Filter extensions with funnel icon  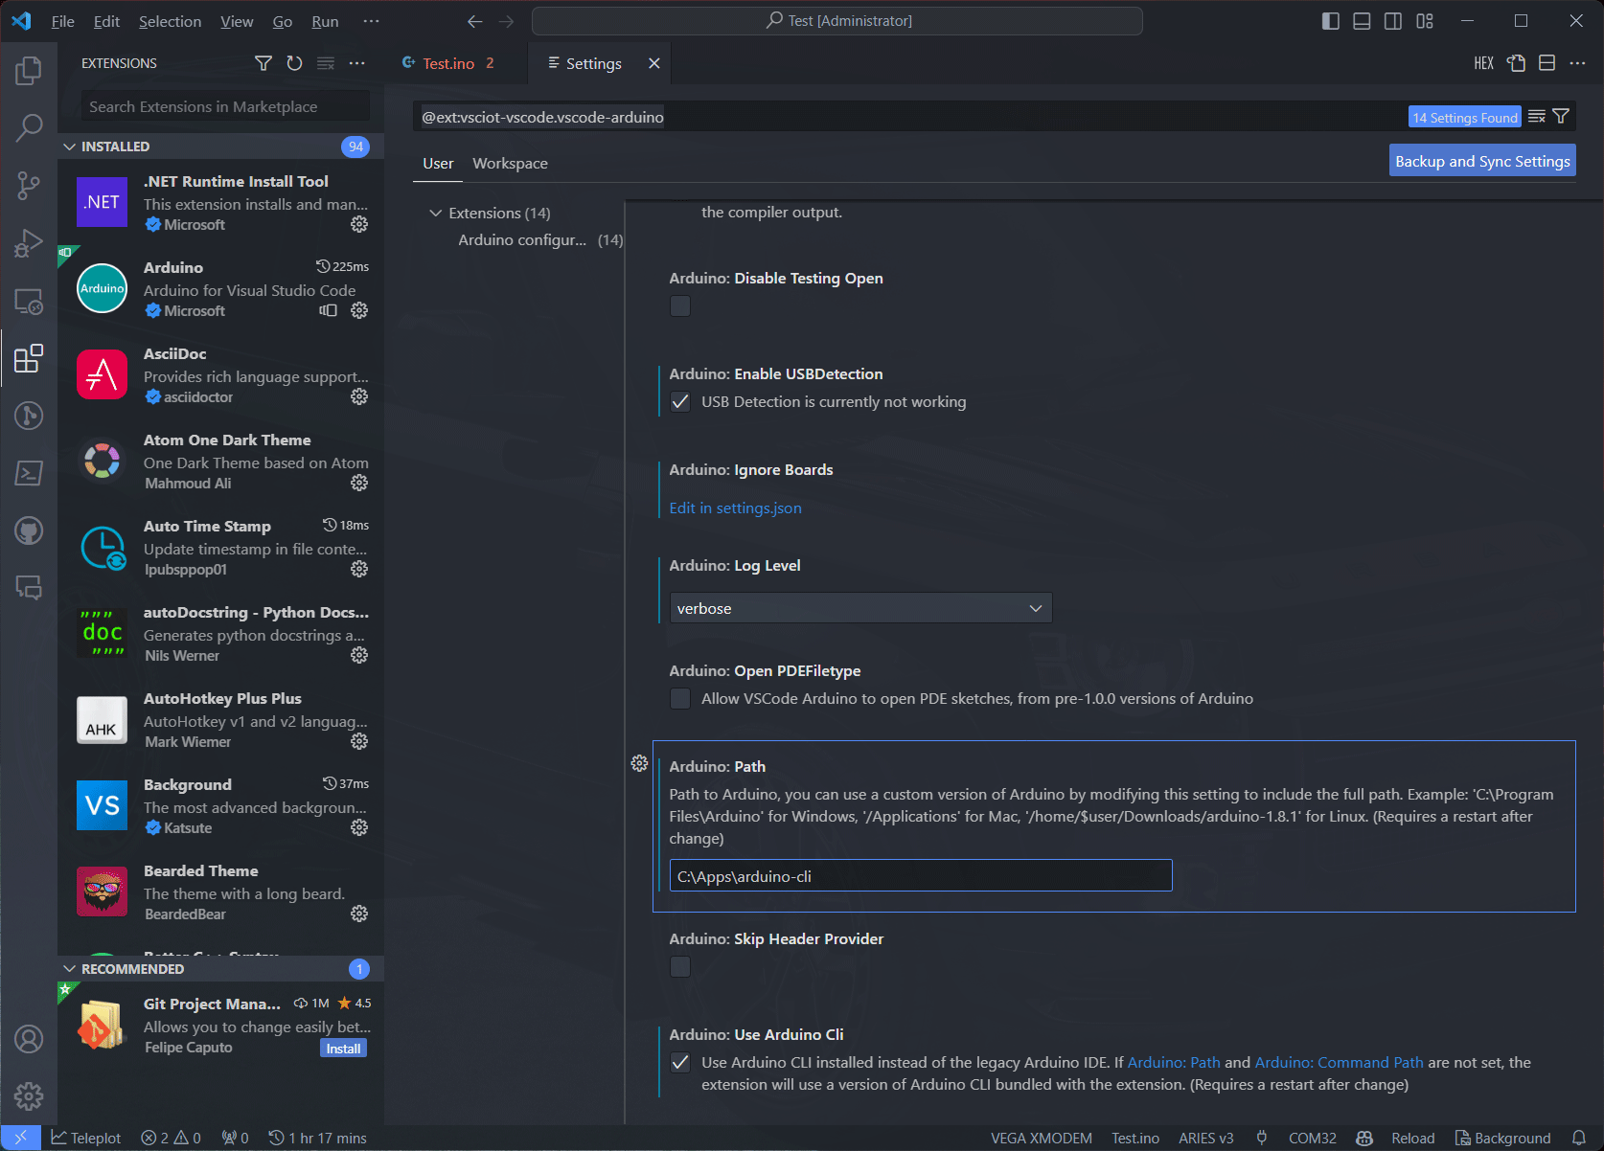[264, 63]
